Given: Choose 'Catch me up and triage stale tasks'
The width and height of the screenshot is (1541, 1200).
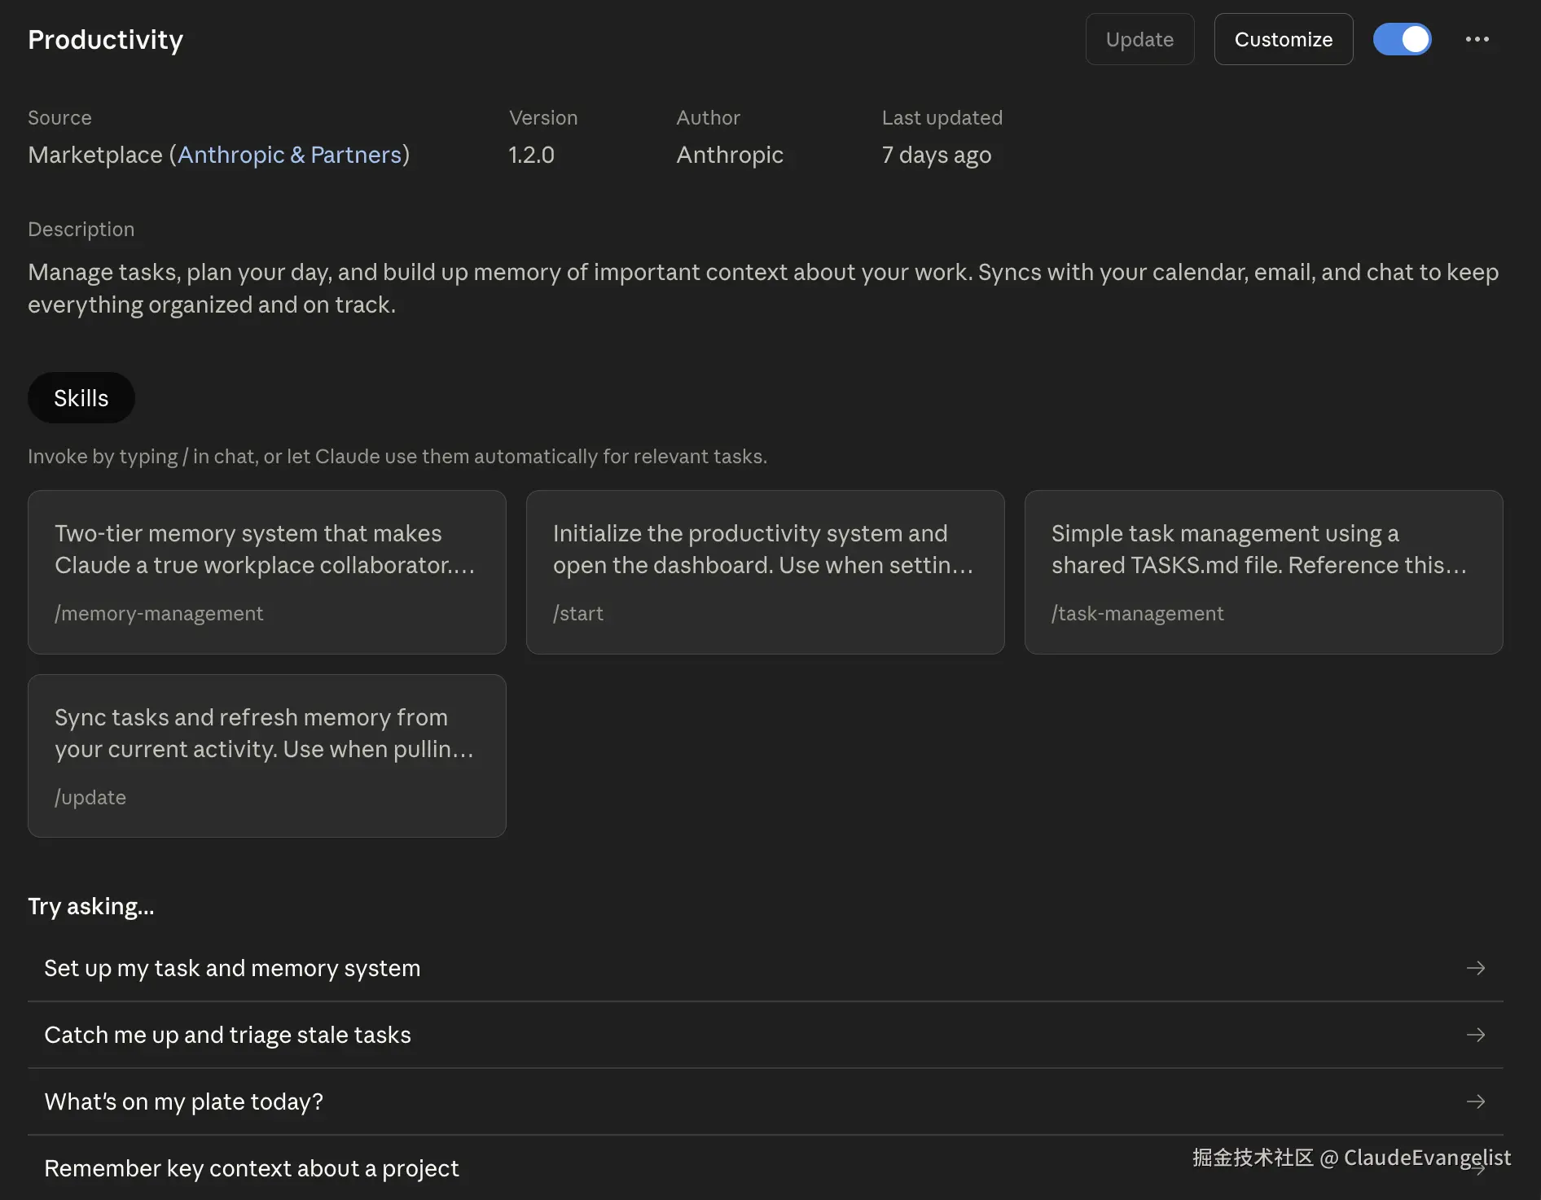Looking at the screenshot, I should [766, 1035].
